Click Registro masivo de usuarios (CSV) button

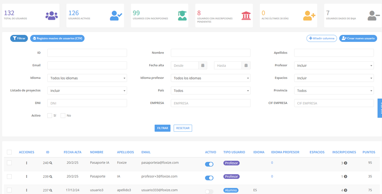[x=57, y=39]
